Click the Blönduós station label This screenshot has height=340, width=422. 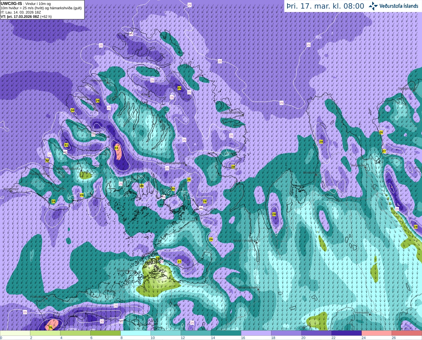tap(310, 173)
